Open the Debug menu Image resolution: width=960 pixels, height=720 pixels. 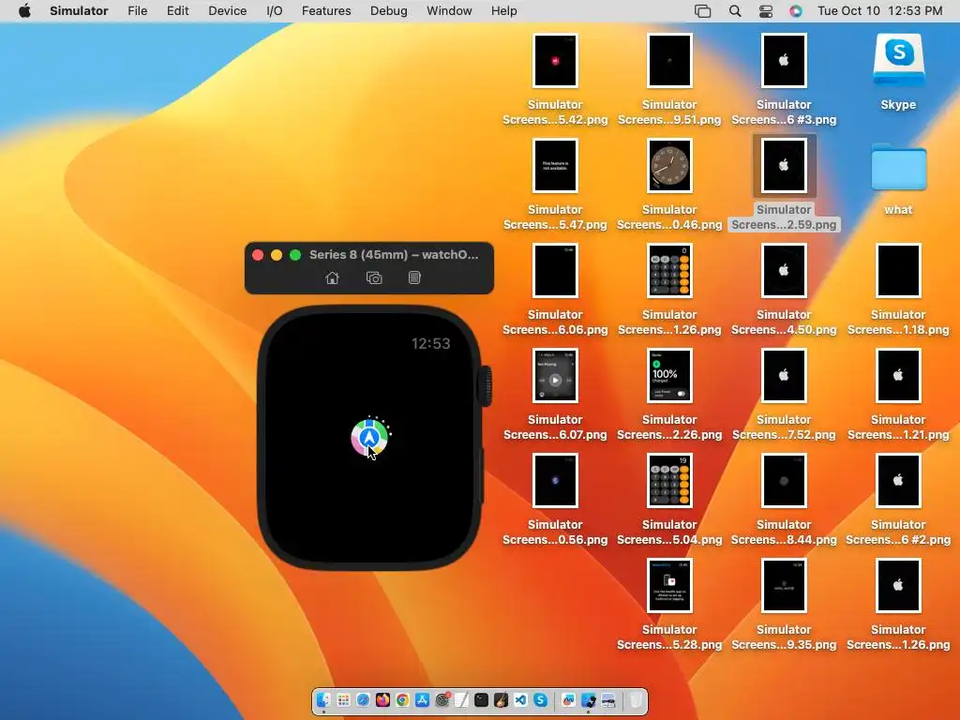389,11
